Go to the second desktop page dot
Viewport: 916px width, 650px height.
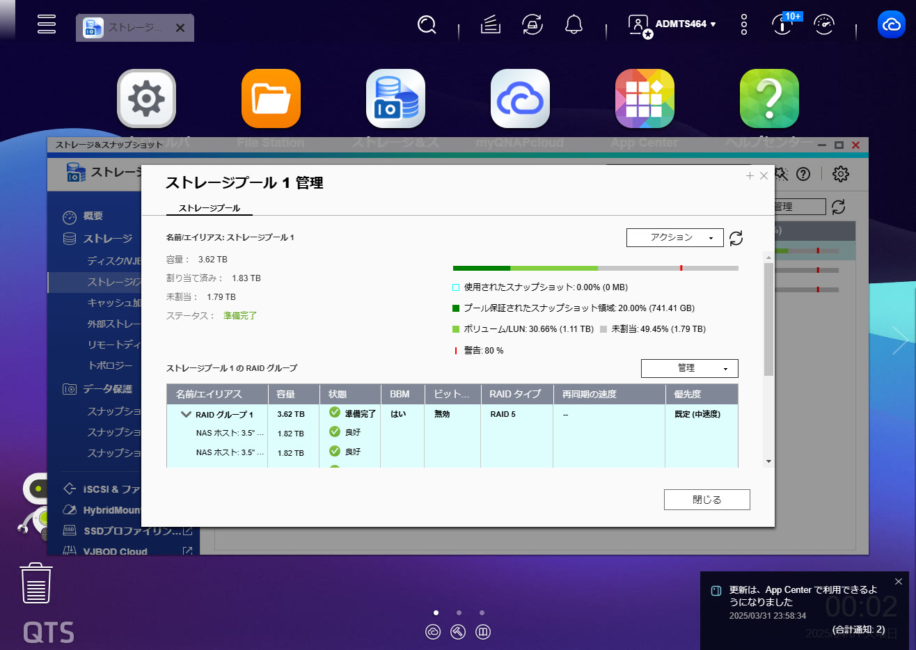click(459, 613)
